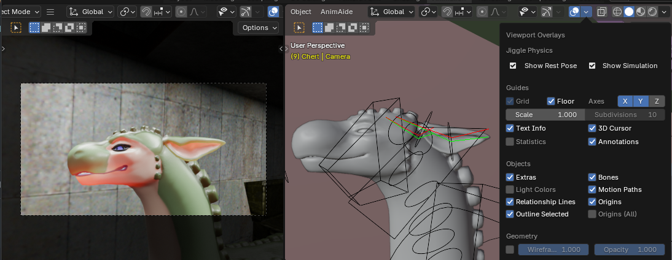Open the pivot point dropdown in the User Perspective header
The width and height of the screenshot is (672, 260).
point(429,12)
